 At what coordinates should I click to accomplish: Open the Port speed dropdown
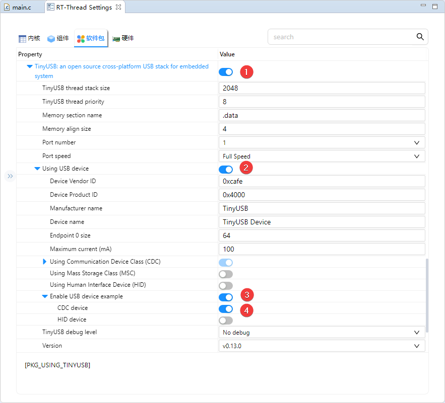pyautogui.click(x=322, y=156)
